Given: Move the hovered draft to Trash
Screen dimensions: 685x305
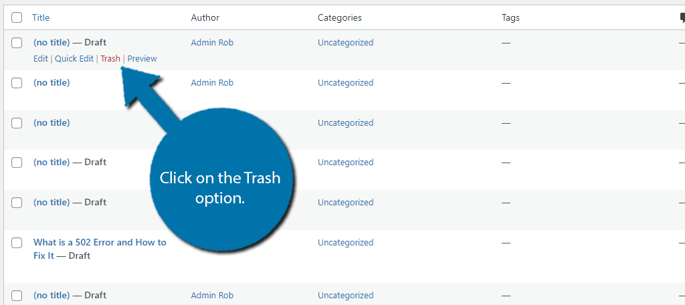Looking at the screenshot, I should tap(110, 59).
